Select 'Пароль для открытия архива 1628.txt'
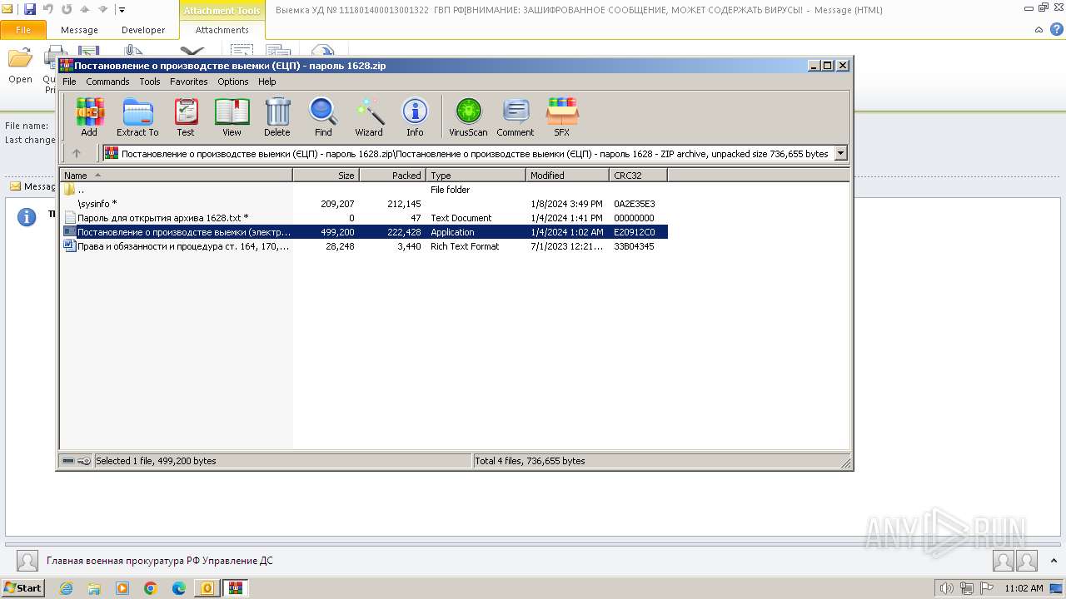Viewport: 1066px width, 599px height. point(364,218)
